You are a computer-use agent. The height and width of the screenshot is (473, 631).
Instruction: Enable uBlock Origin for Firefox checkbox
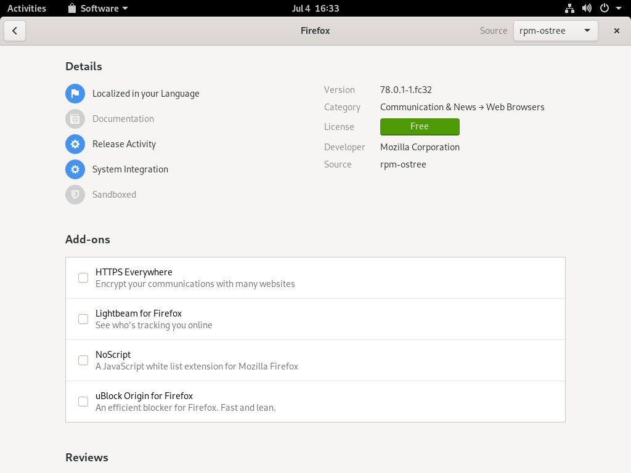83,402
